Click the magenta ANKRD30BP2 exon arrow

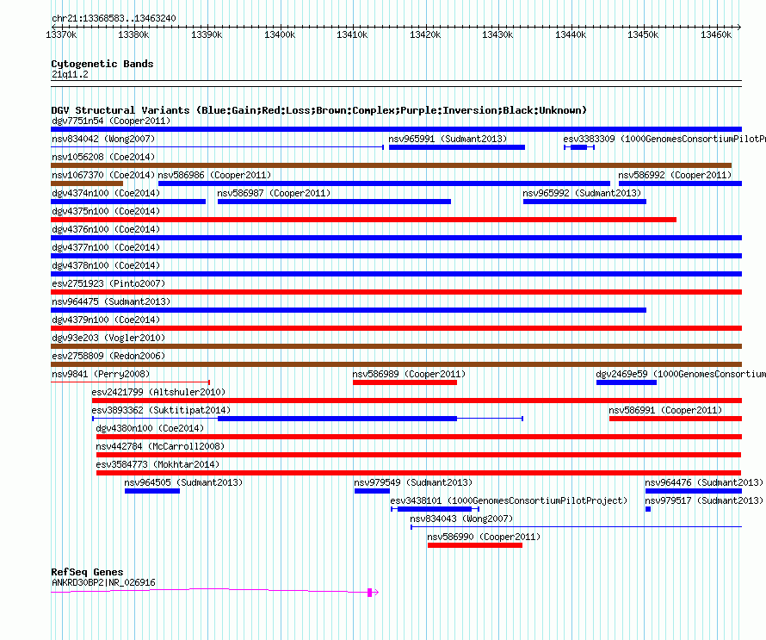pyautogui.click(x=373, y=593)
